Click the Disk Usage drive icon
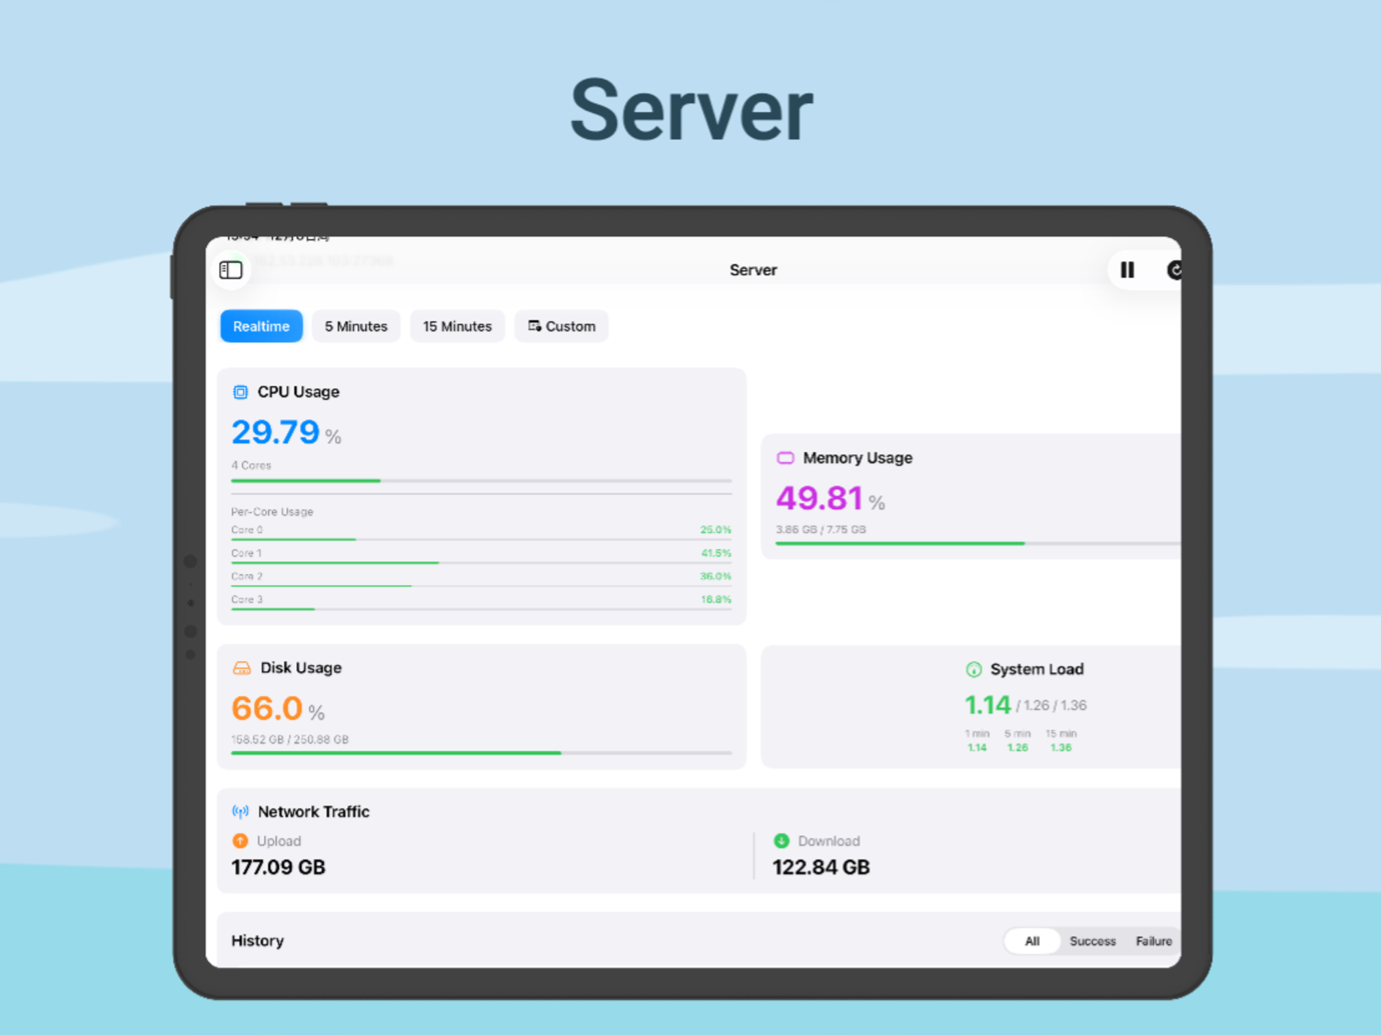 242,668
